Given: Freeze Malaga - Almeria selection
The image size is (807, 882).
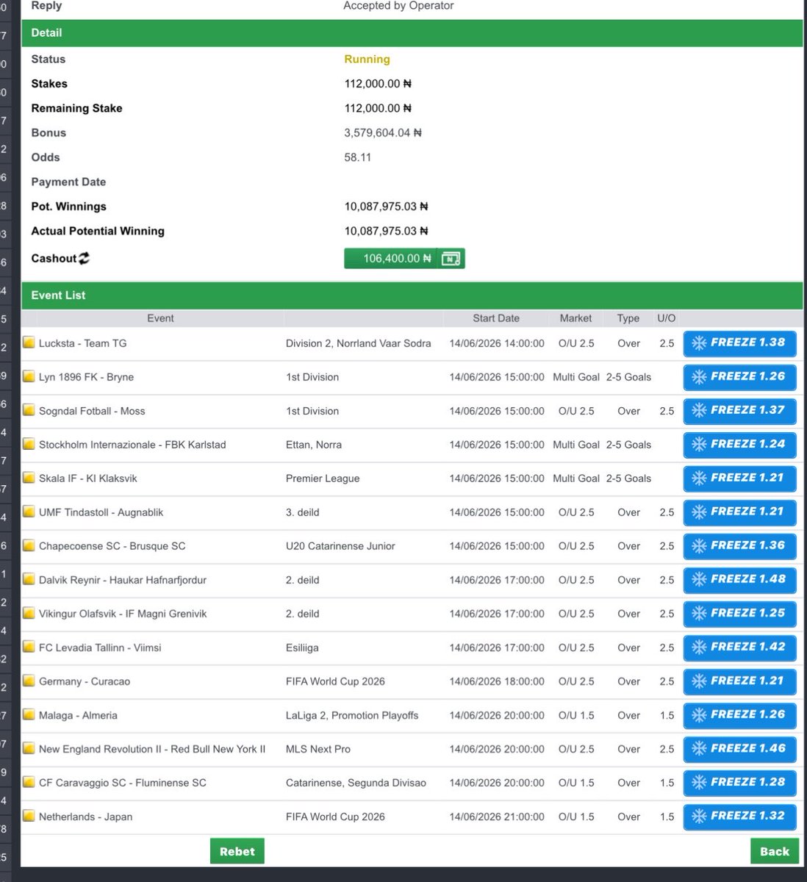Looking at the screenshot, I should coord(739,715).
